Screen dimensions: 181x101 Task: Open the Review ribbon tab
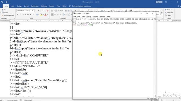point(51,6)
